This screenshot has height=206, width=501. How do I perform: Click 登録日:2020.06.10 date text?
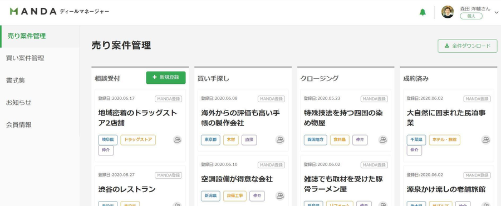pos(219,164)
